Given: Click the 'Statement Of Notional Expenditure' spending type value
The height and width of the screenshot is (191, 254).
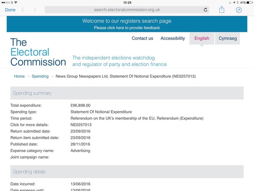Looking at the screenshot, I should click(101, 112).
